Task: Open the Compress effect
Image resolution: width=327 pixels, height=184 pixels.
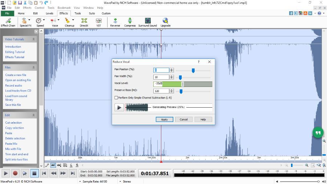Action: [x=130, y=22]
